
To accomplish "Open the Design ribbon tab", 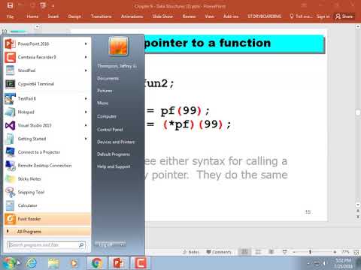I will [74, 16].
